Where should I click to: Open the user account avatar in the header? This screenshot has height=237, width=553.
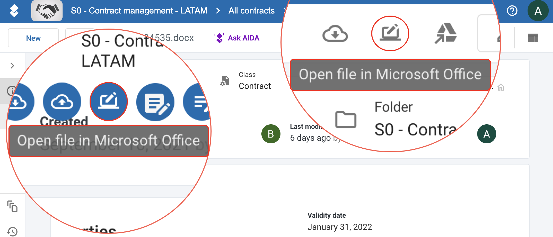(x=538, y=11)
